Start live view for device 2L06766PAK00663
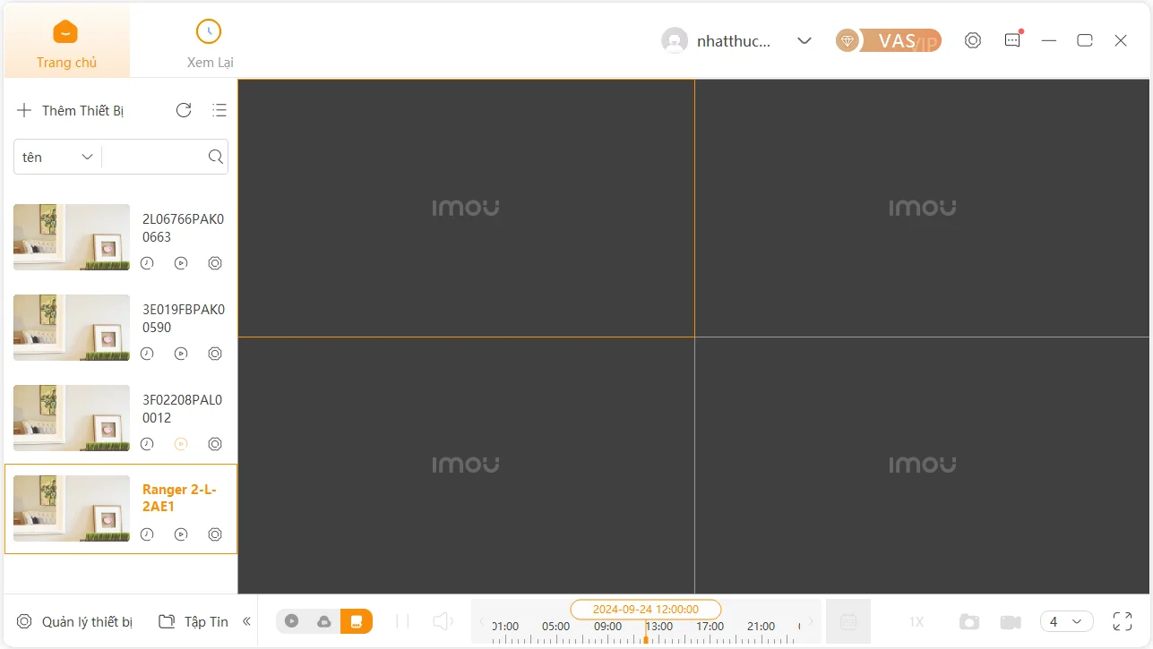1153x649 pixels. [x=181, y=263]
